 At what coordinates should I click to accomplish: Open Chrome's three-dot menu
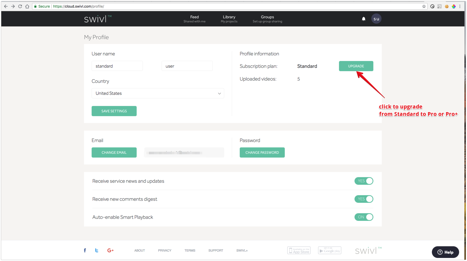pos(460,6)
